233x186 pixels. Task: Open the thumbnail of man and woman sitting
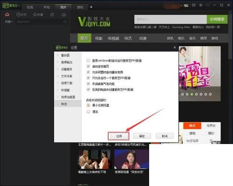pos(95,159)
